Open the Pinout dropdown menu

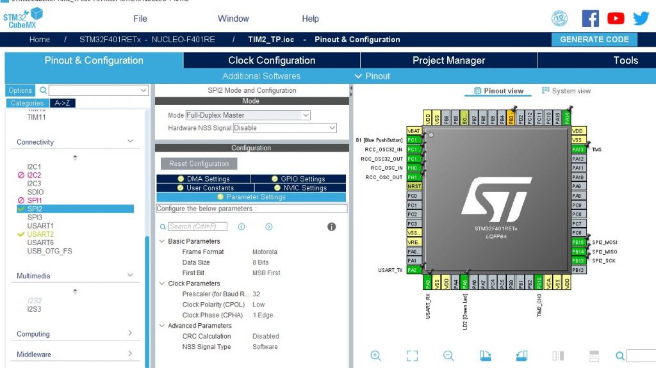pyautogui.click(x=372, y=76)
